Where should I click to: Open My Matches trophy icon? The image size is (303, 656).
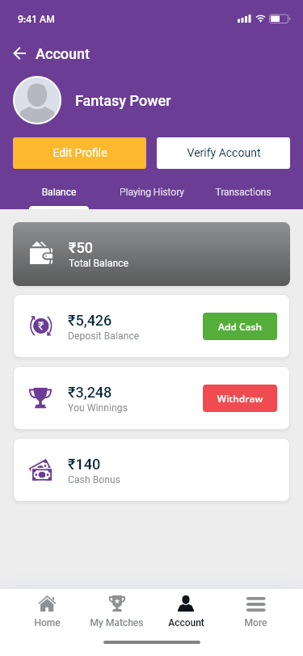[x=116, y=603]
